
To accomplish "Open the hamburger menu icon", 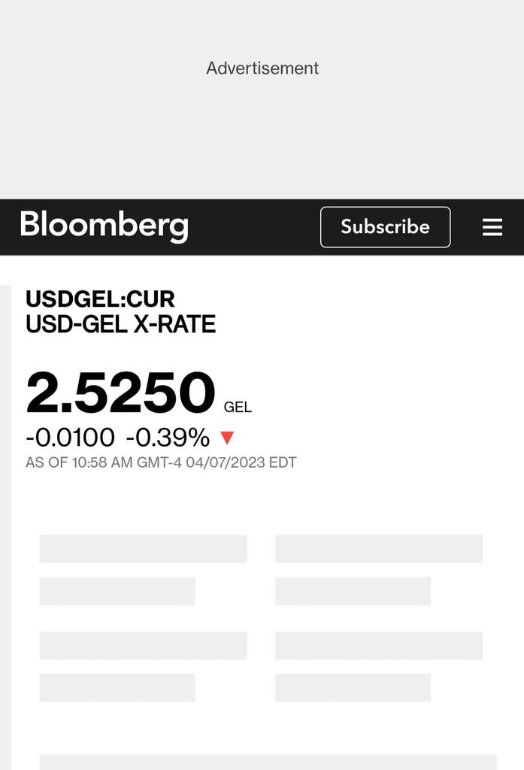I will click(x=492, y=227).
